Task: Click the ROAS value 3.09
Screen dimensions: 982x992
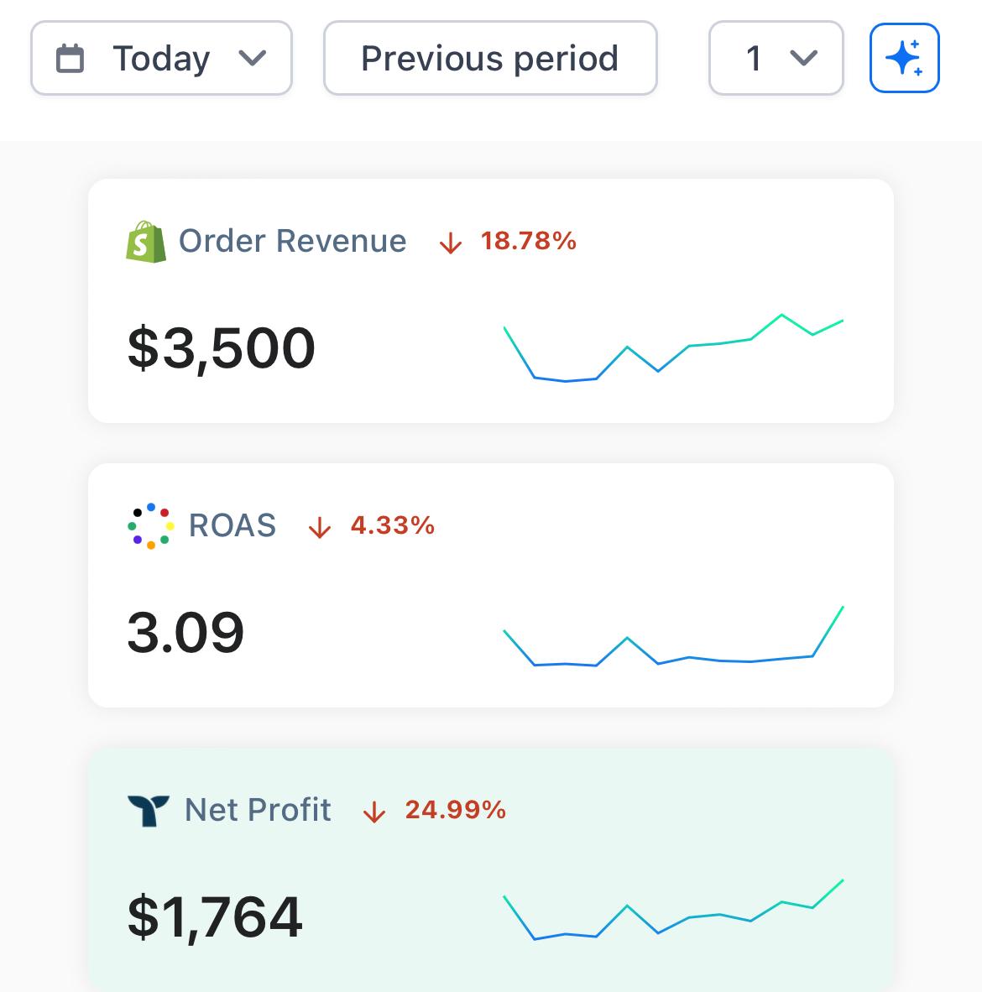Action: [186, 632]
